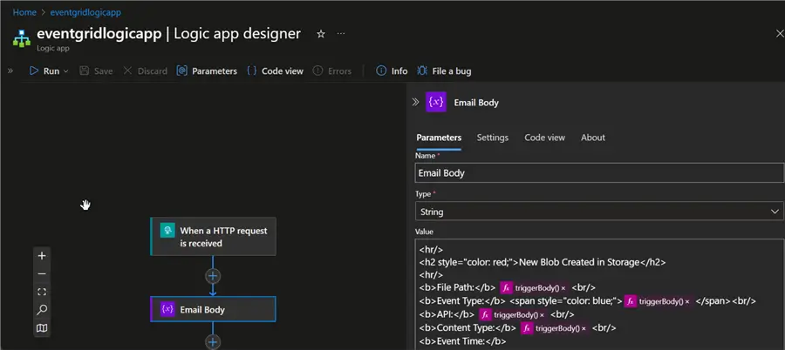
Task: Open the eventgridlogicapp breadcrumb link
Action: [85, 12]
